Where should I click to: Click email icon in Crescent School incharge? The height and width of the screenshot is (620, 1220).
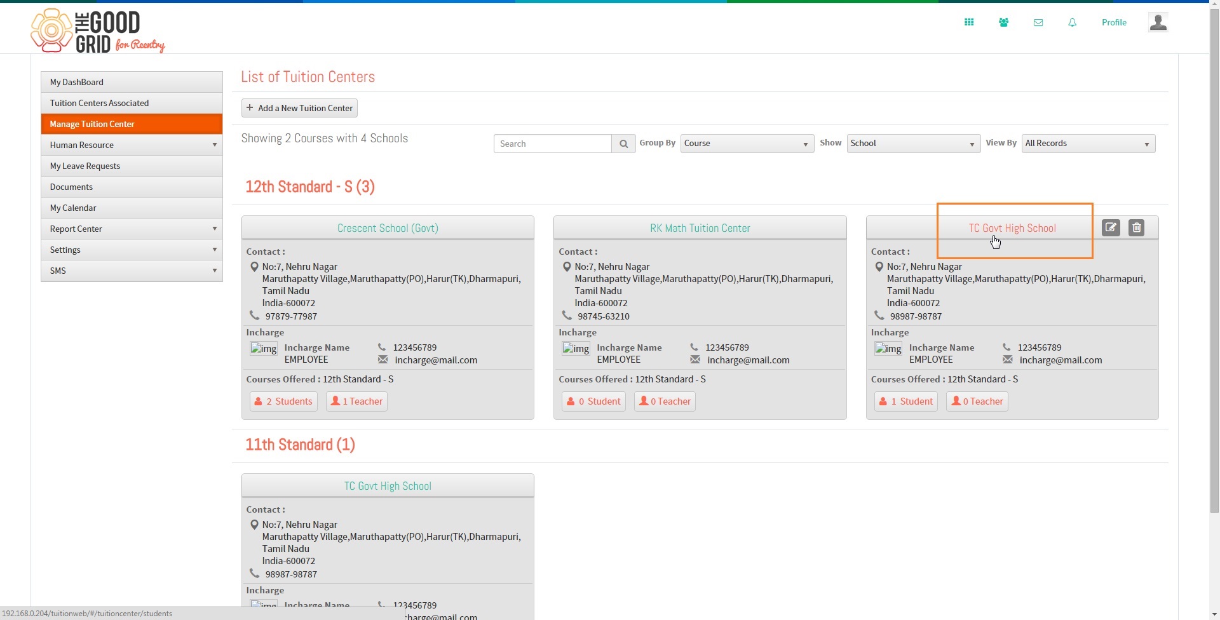pos(383,360)
